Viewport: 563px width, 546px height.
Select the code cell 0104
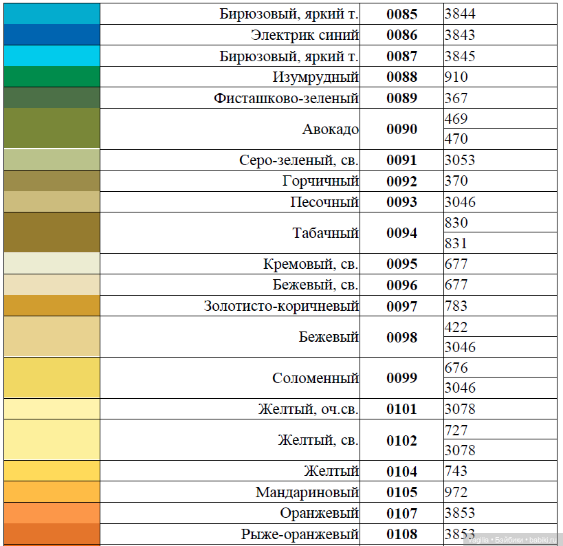coord(401,471)
